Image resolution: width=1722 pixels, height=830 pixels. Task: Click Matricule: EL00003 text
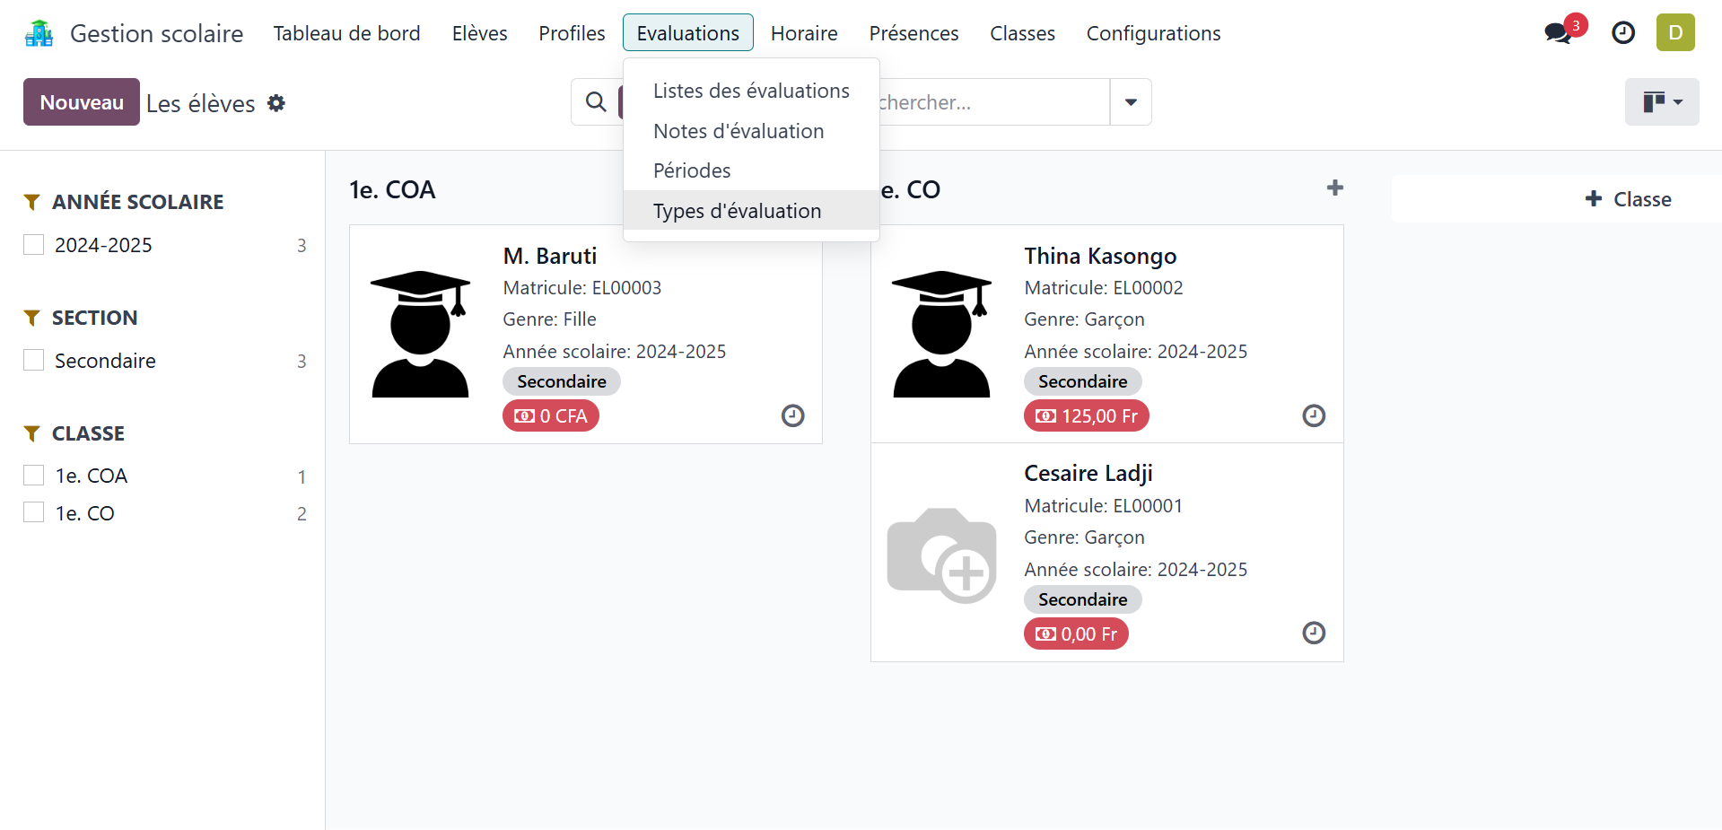click(582, 288)
